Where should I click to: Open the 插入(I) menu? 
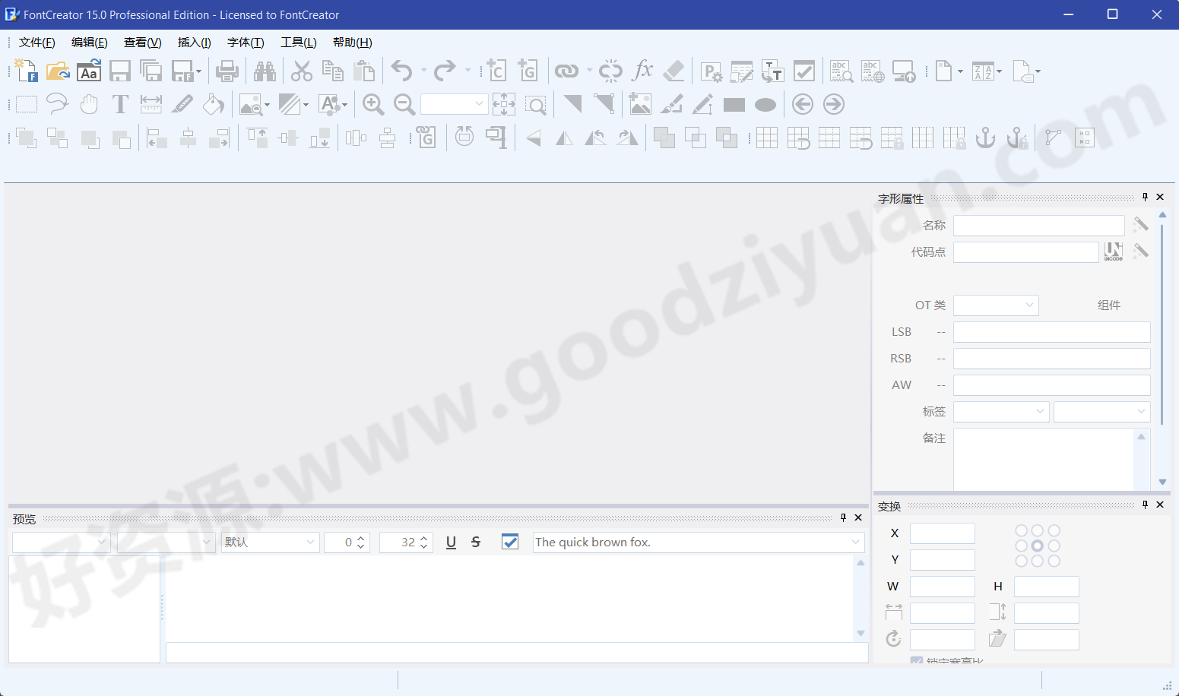195,42
